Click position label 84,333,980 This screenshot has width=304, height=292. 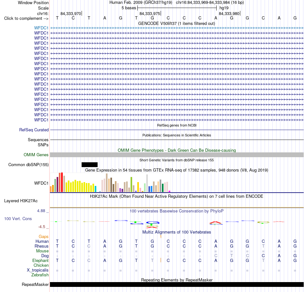(229, 13)
